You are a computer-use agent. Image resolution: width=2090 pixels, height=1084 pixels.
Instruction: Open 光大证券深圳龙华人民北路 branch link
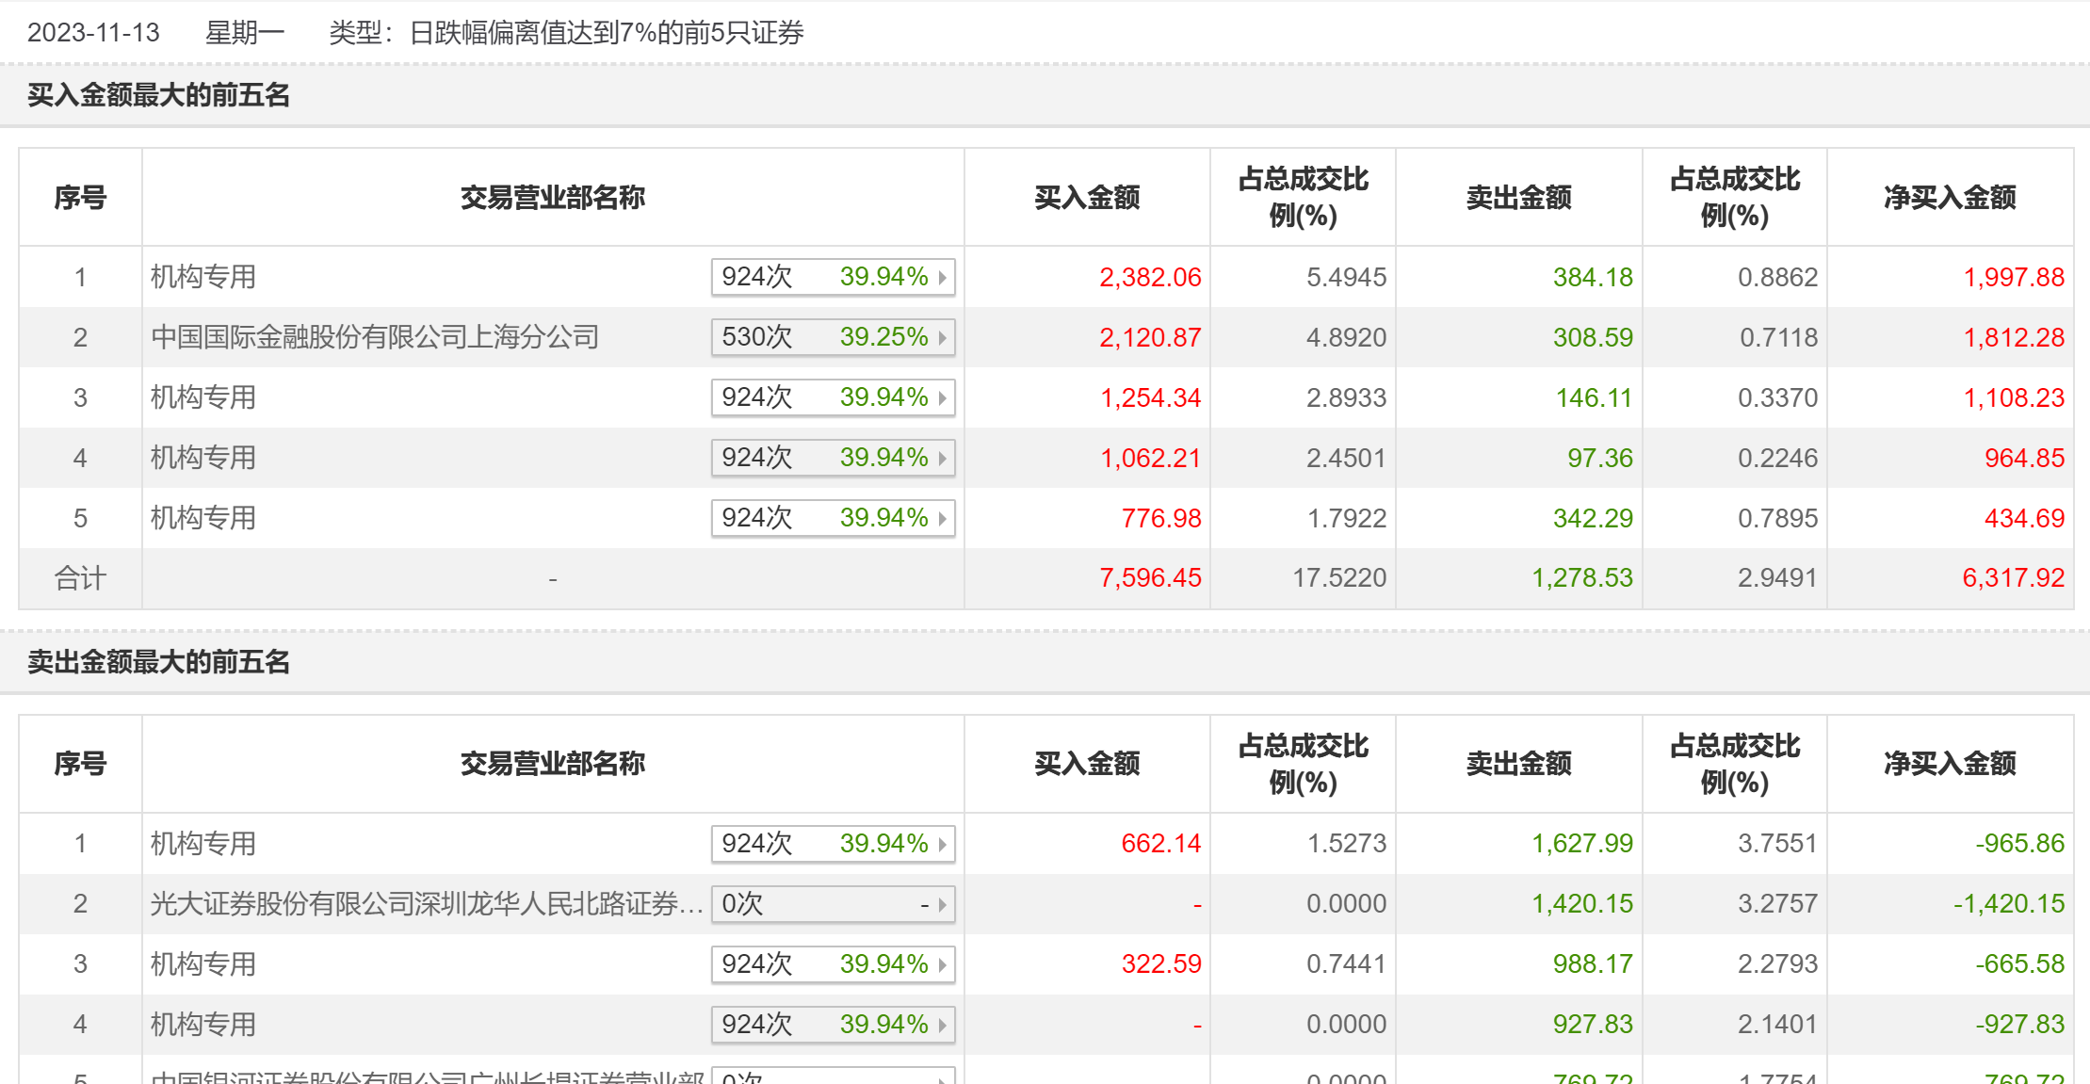click(427, 904)
